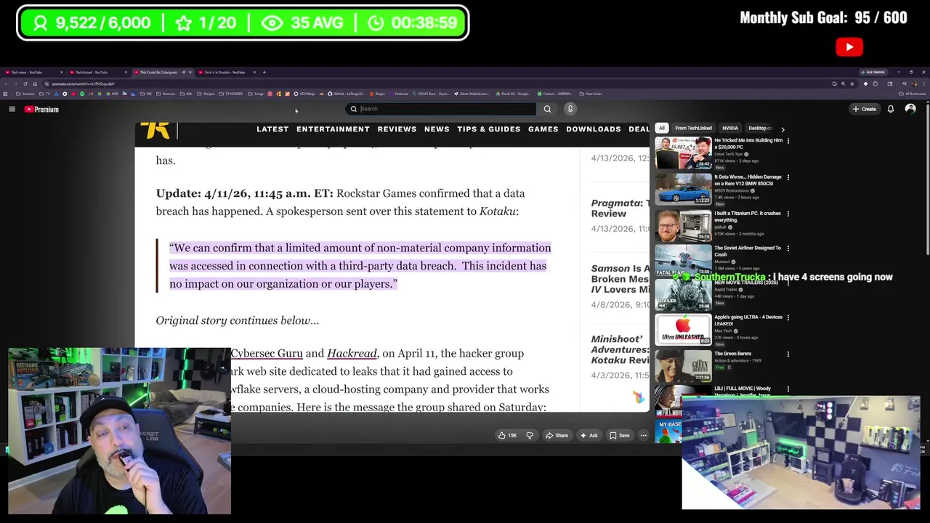Screen dimensions: 930x523
Task: Open options for He Tricked Me video
Action: [x=788, y=141]
